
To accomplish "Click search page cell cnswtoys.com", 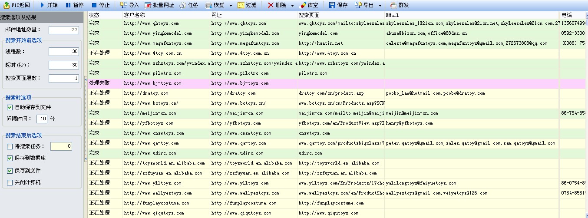I will (x=341, y=133).
